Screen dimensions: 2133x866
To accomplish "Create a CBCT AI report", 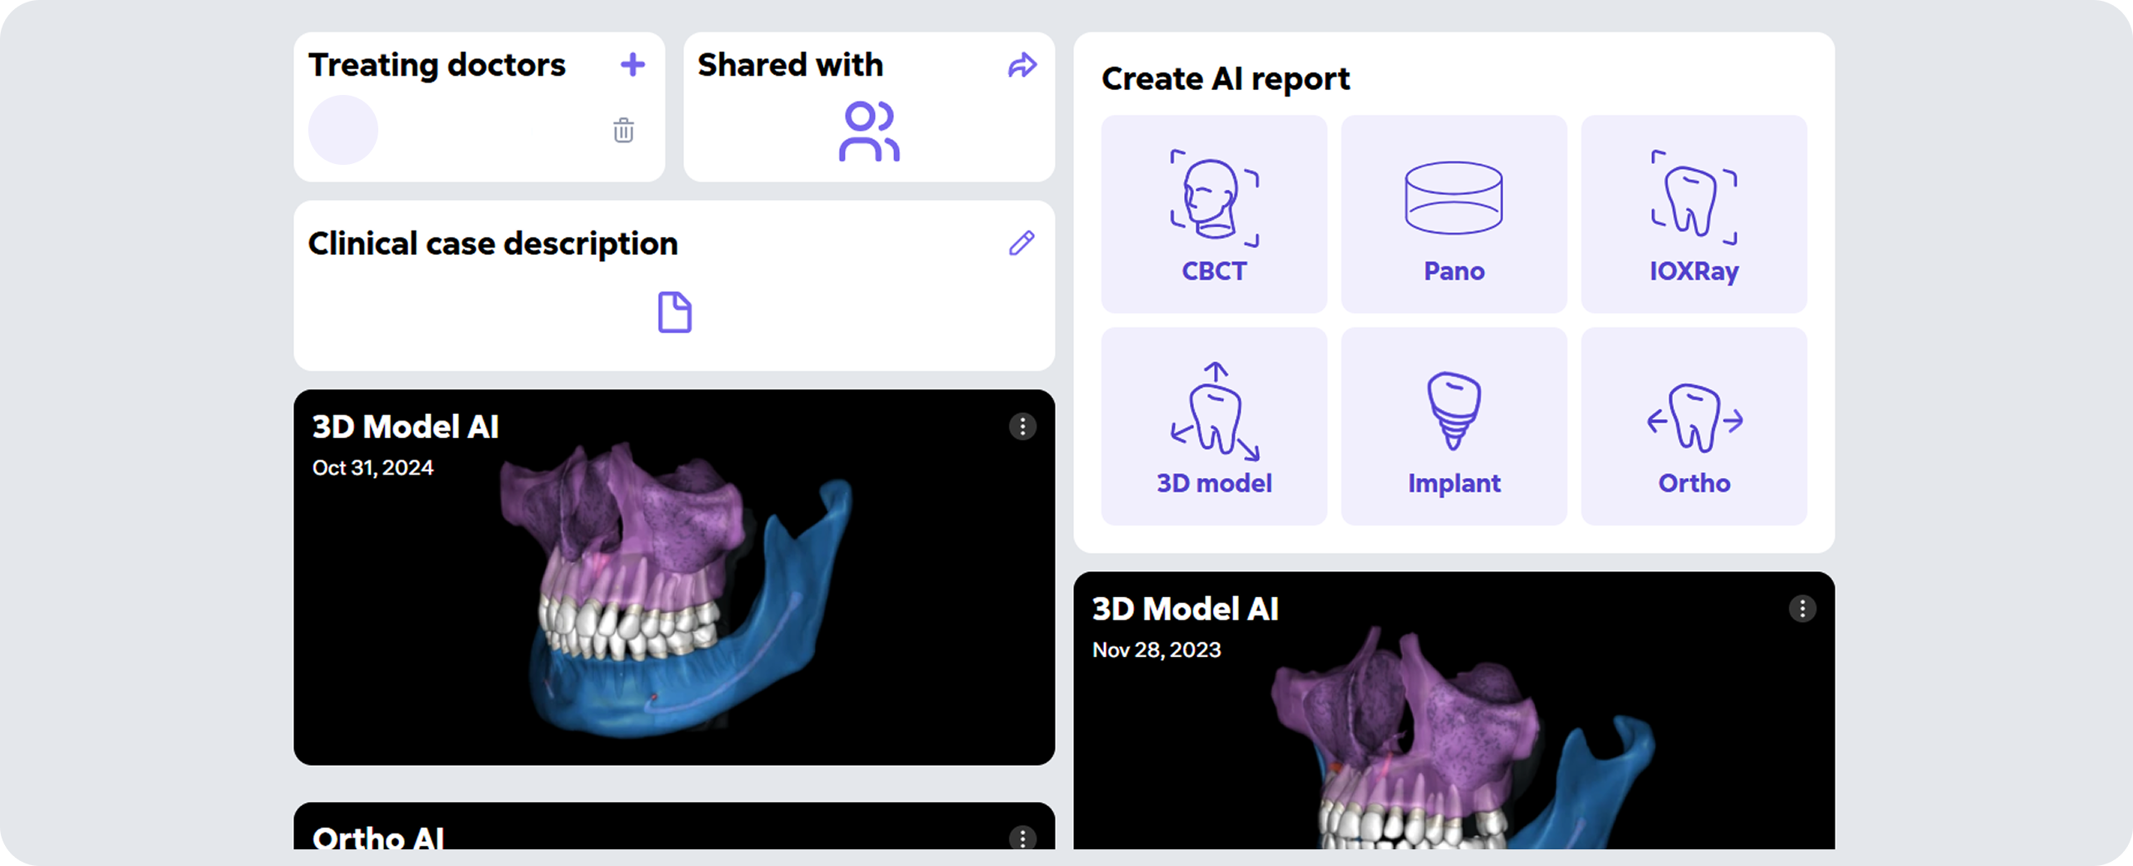I will 1213,214.
